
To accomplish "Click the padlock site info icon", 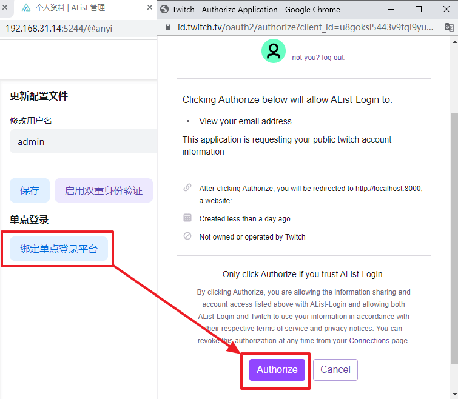I will pyautogui.click(x=167, y=27).
